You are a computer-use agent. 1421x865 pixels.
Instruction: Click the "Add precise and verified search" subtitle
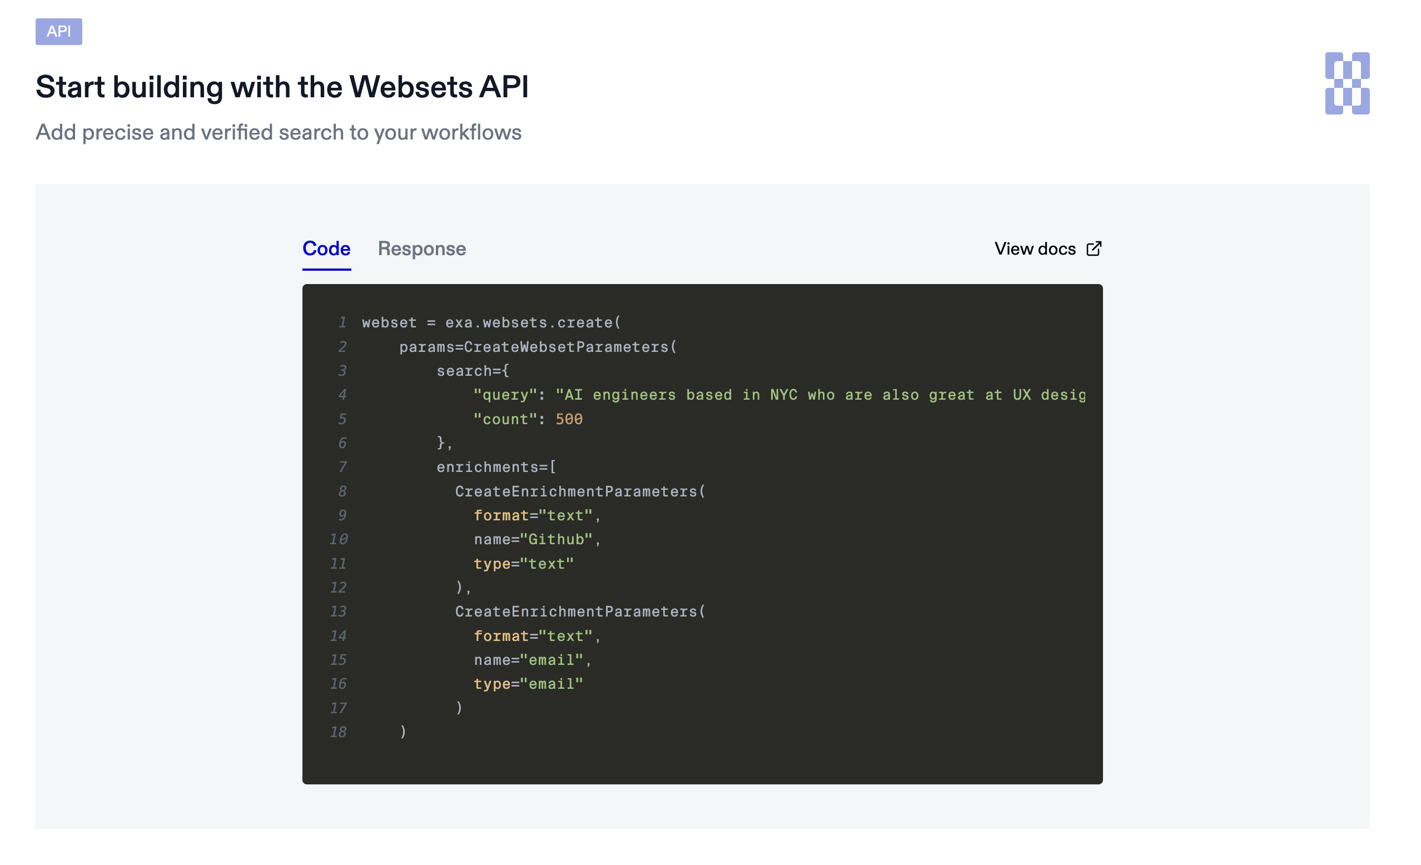pyautogui.click(x=279, y=132)
